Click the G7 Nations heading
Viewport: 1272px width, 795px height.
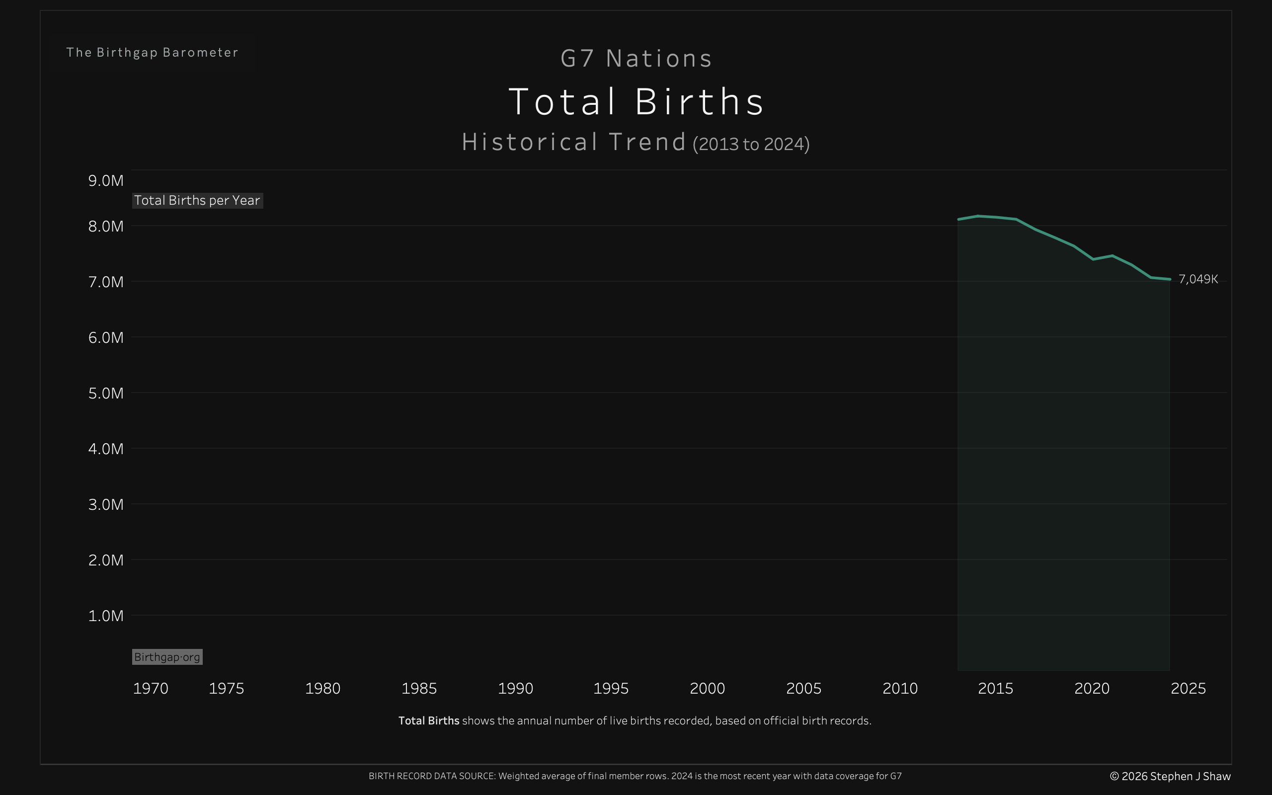(636, 58)
